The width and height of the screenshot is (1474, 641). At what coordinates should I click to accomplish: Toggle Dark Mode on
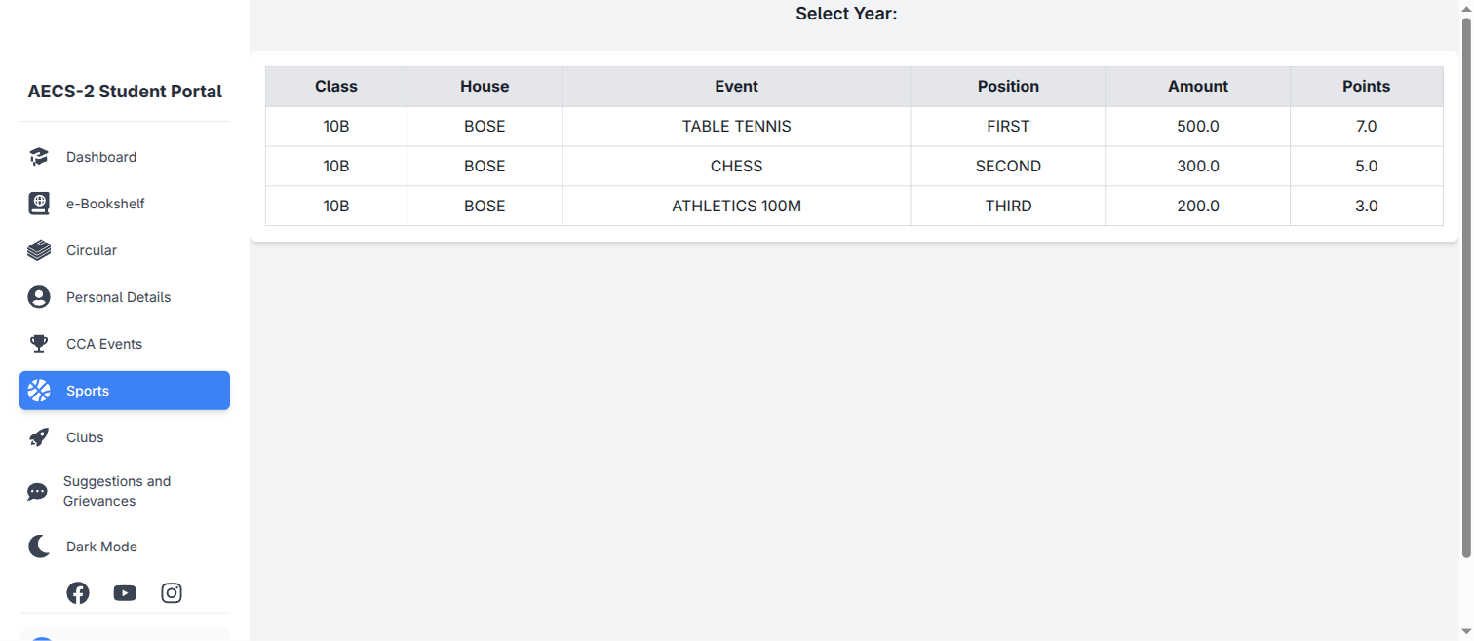click(100, 547)
